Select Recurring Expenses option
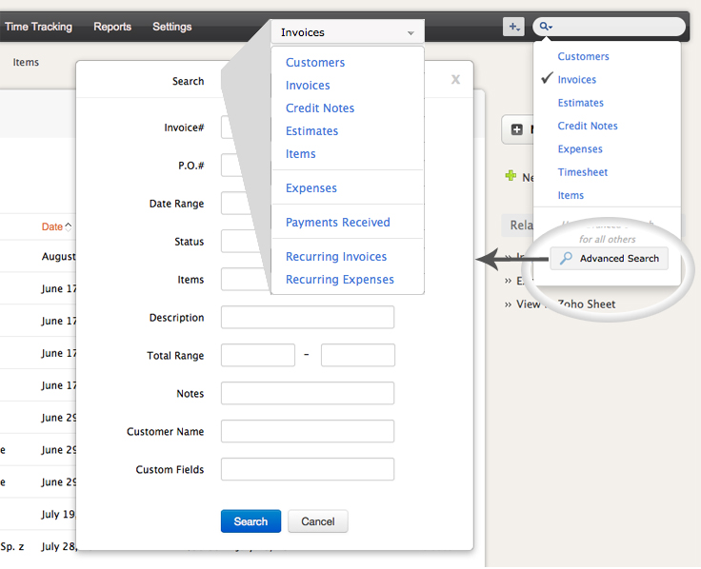The width and height of the screenshot is (701, 569). [x=340, y=280]
